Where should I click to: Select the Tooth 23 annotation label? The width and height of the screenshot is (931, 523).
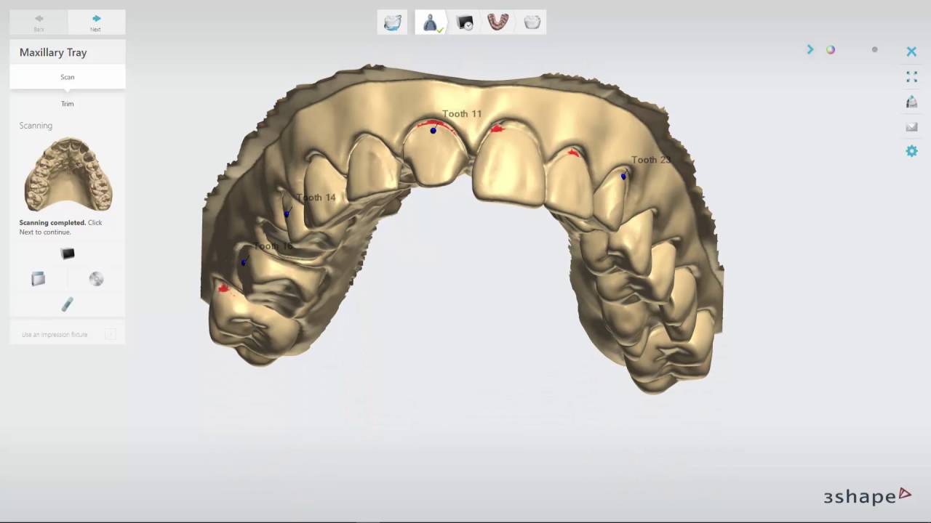click(650, 160)
